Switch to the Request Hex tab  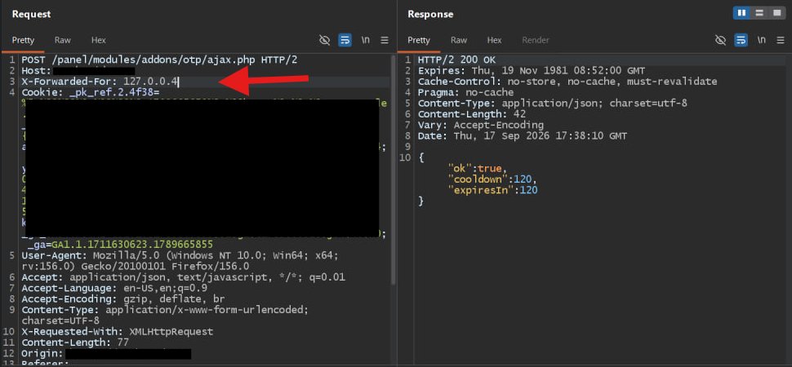tap(99, 40)
